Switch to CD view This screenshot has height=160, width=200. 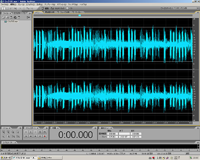tap(69, 8)
